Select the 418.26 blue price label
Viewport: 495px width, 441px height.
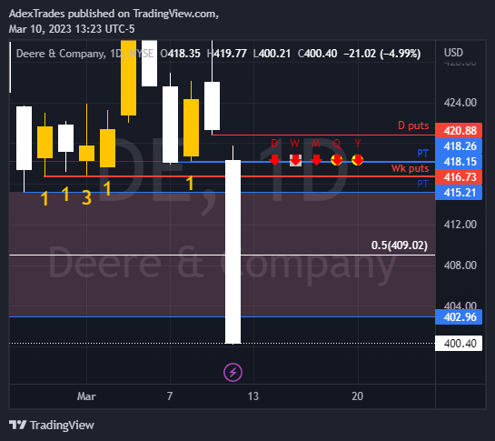[459, 146]
